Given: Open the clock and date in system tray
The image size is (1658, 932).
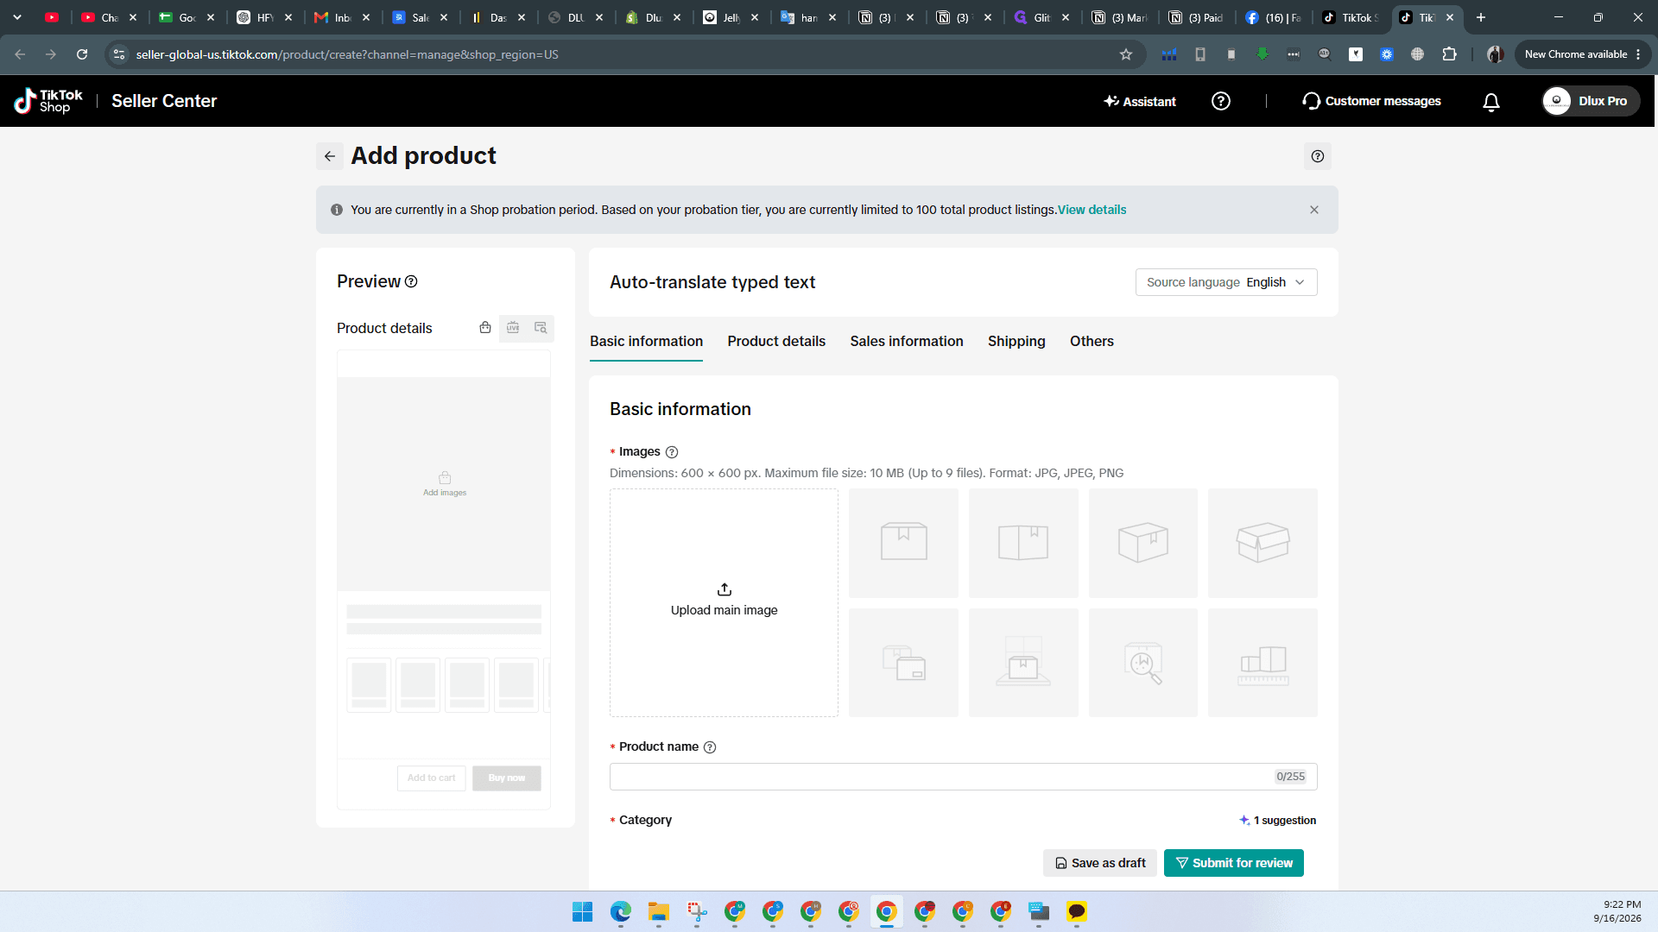Looking at the screenshot, I should coord(1617,911).
